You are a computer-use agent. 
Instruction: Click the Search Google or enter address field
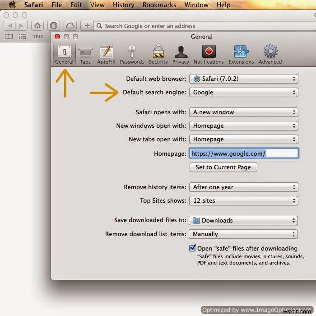pyautogui.click(x=205, y=26)
